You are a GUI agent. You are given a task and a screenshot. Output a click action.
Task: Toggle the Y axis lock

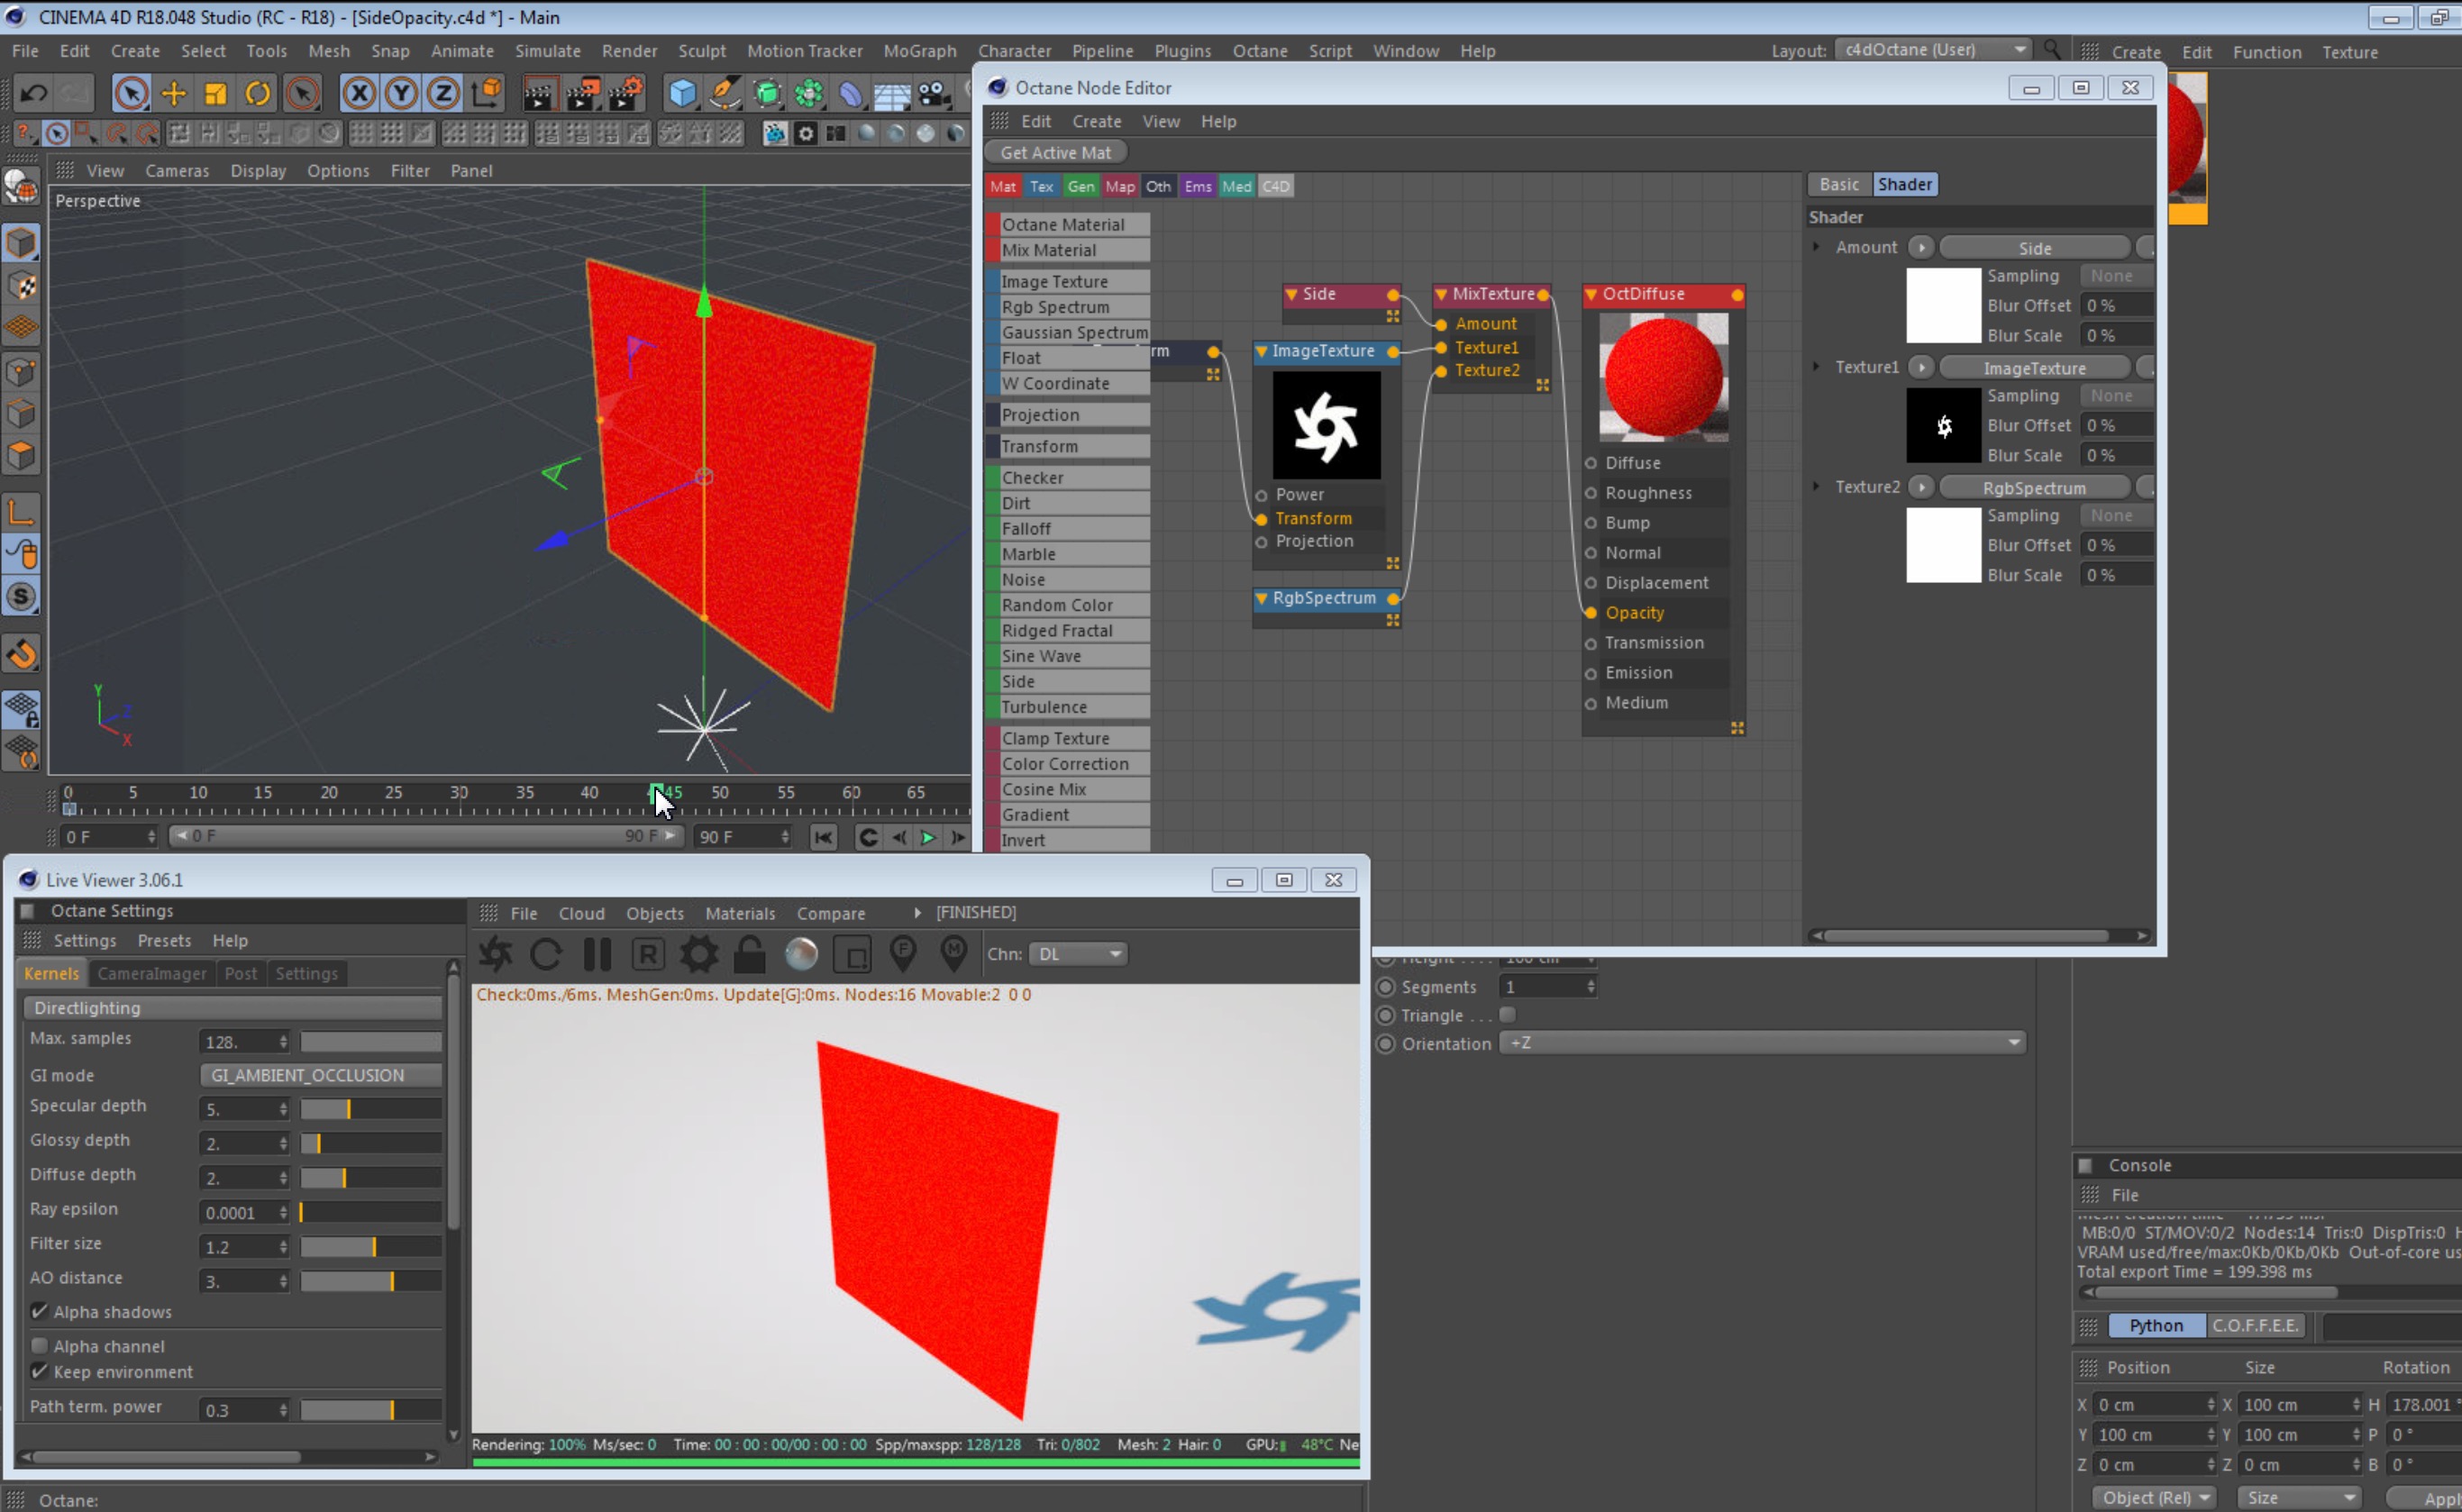click(x=401, y=94)
